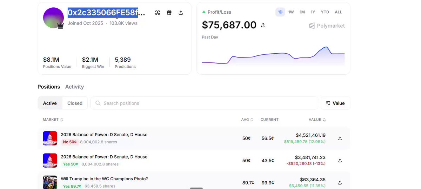The image size is (421, 189).
Task: Click the share profile upload icon
Action: [181, 13]
